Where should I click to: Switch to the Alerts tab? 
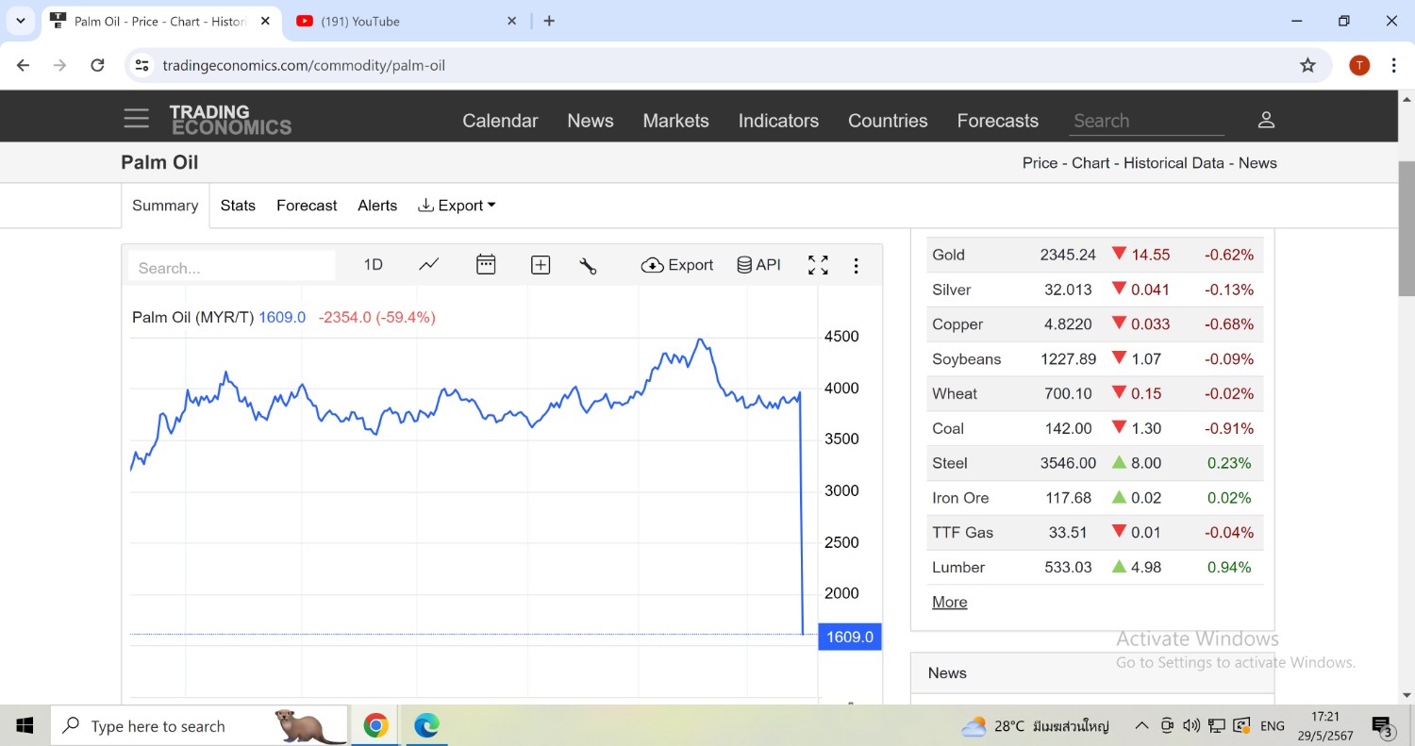[377, 206]
